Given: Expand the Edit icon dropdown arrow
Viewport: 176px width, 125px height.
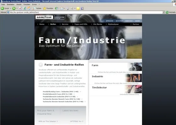Looking at the screenshot, I should pyautogui.click(x=75, y=8).
